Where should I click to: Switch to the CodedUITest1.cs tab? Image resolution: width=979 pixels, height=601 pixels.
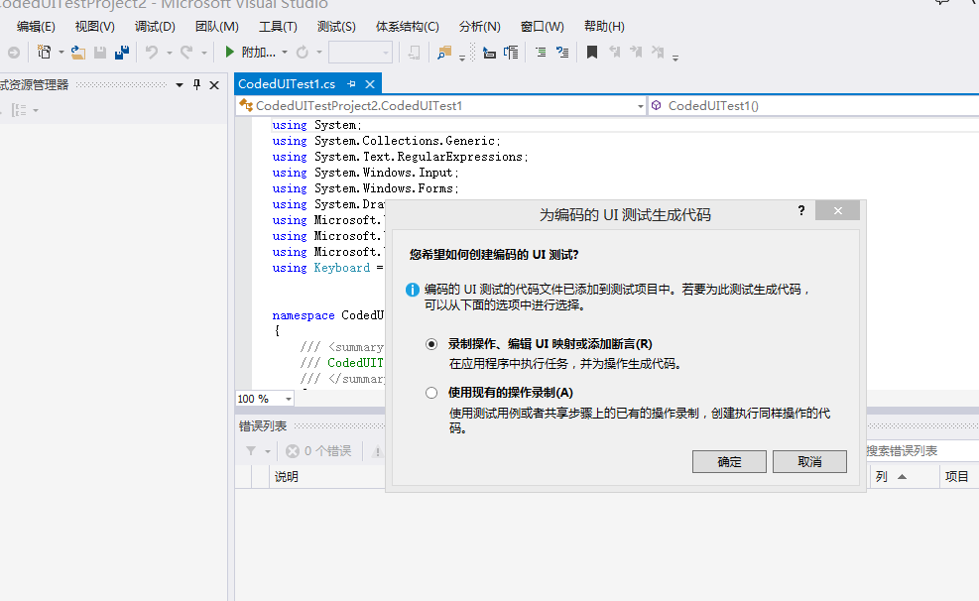[287, 84]
